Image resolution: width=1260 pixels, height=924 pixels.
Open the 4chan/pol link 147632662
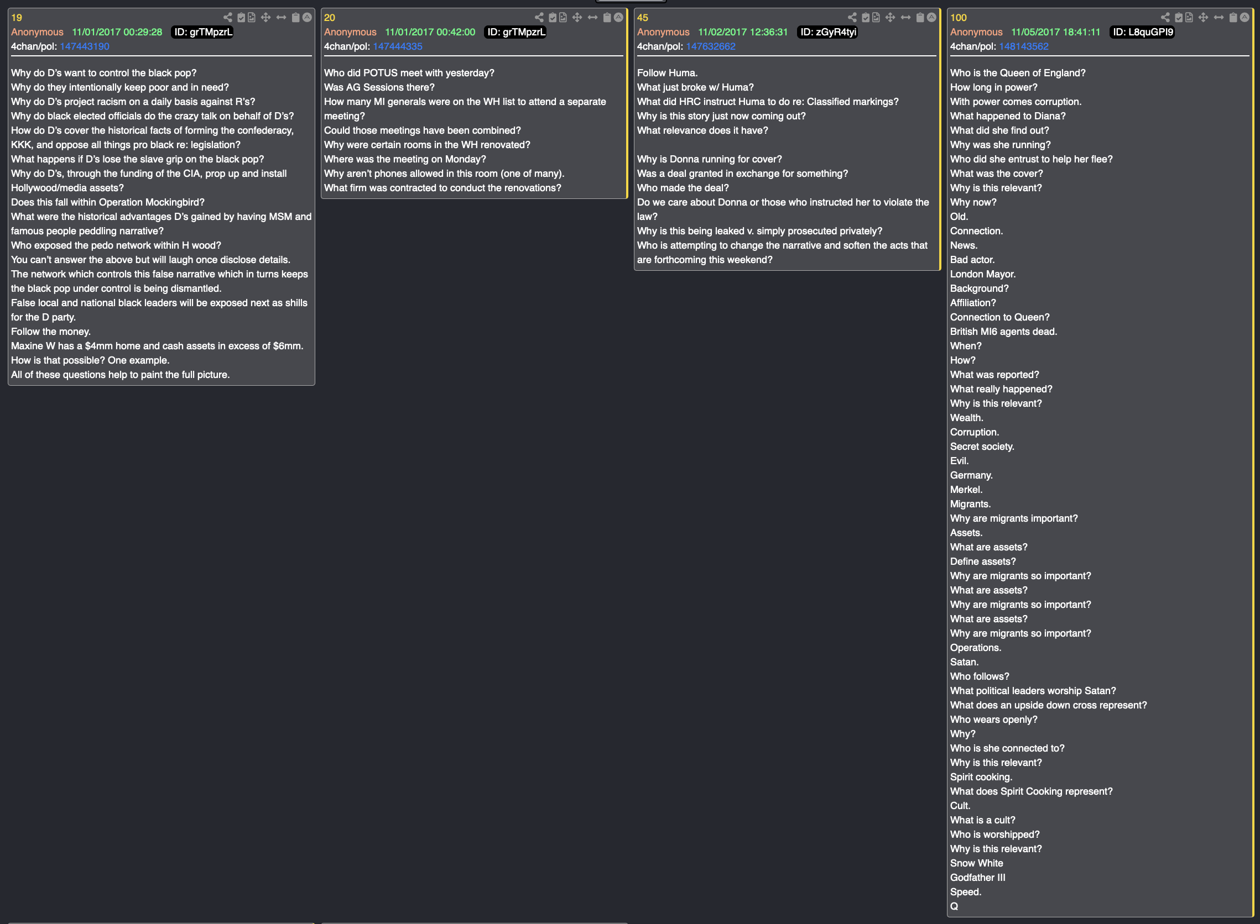pyautogui.click(x=710, y=46)
